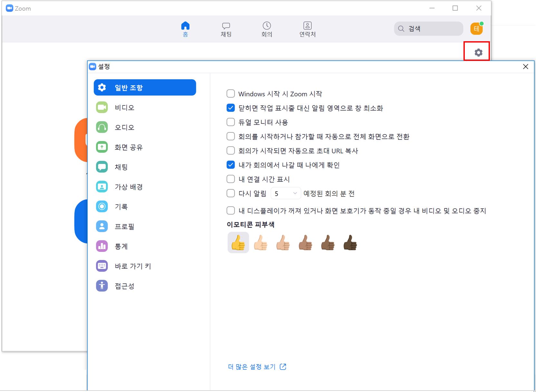Click the 오디오 headphone icon in sidebar
Screen dimensions: 536x392
[x=102, y=127]
